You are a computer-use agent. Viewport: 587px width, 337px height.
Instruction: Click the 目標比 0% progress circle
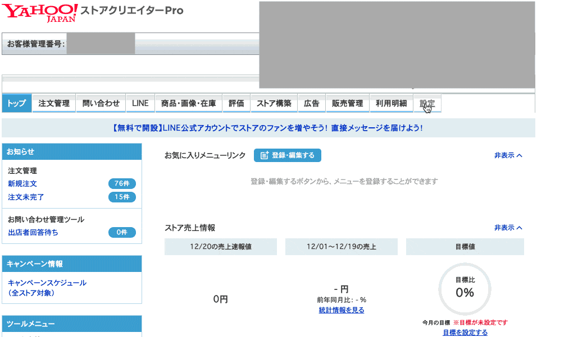click(464, 288)
